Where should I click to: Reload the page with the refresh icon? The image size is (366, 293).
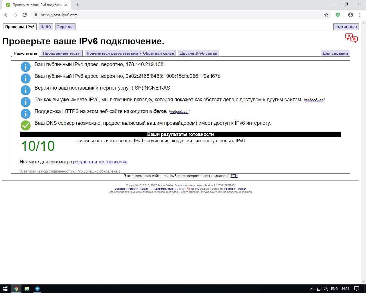click(25, 15)
